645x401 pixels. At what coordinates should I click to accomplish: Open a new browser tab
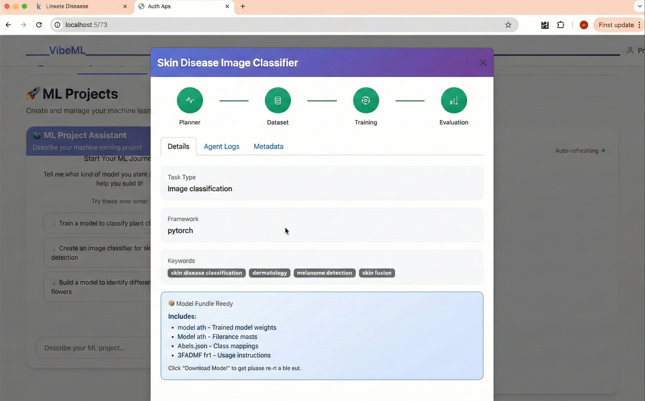click(x=242, y=6)
